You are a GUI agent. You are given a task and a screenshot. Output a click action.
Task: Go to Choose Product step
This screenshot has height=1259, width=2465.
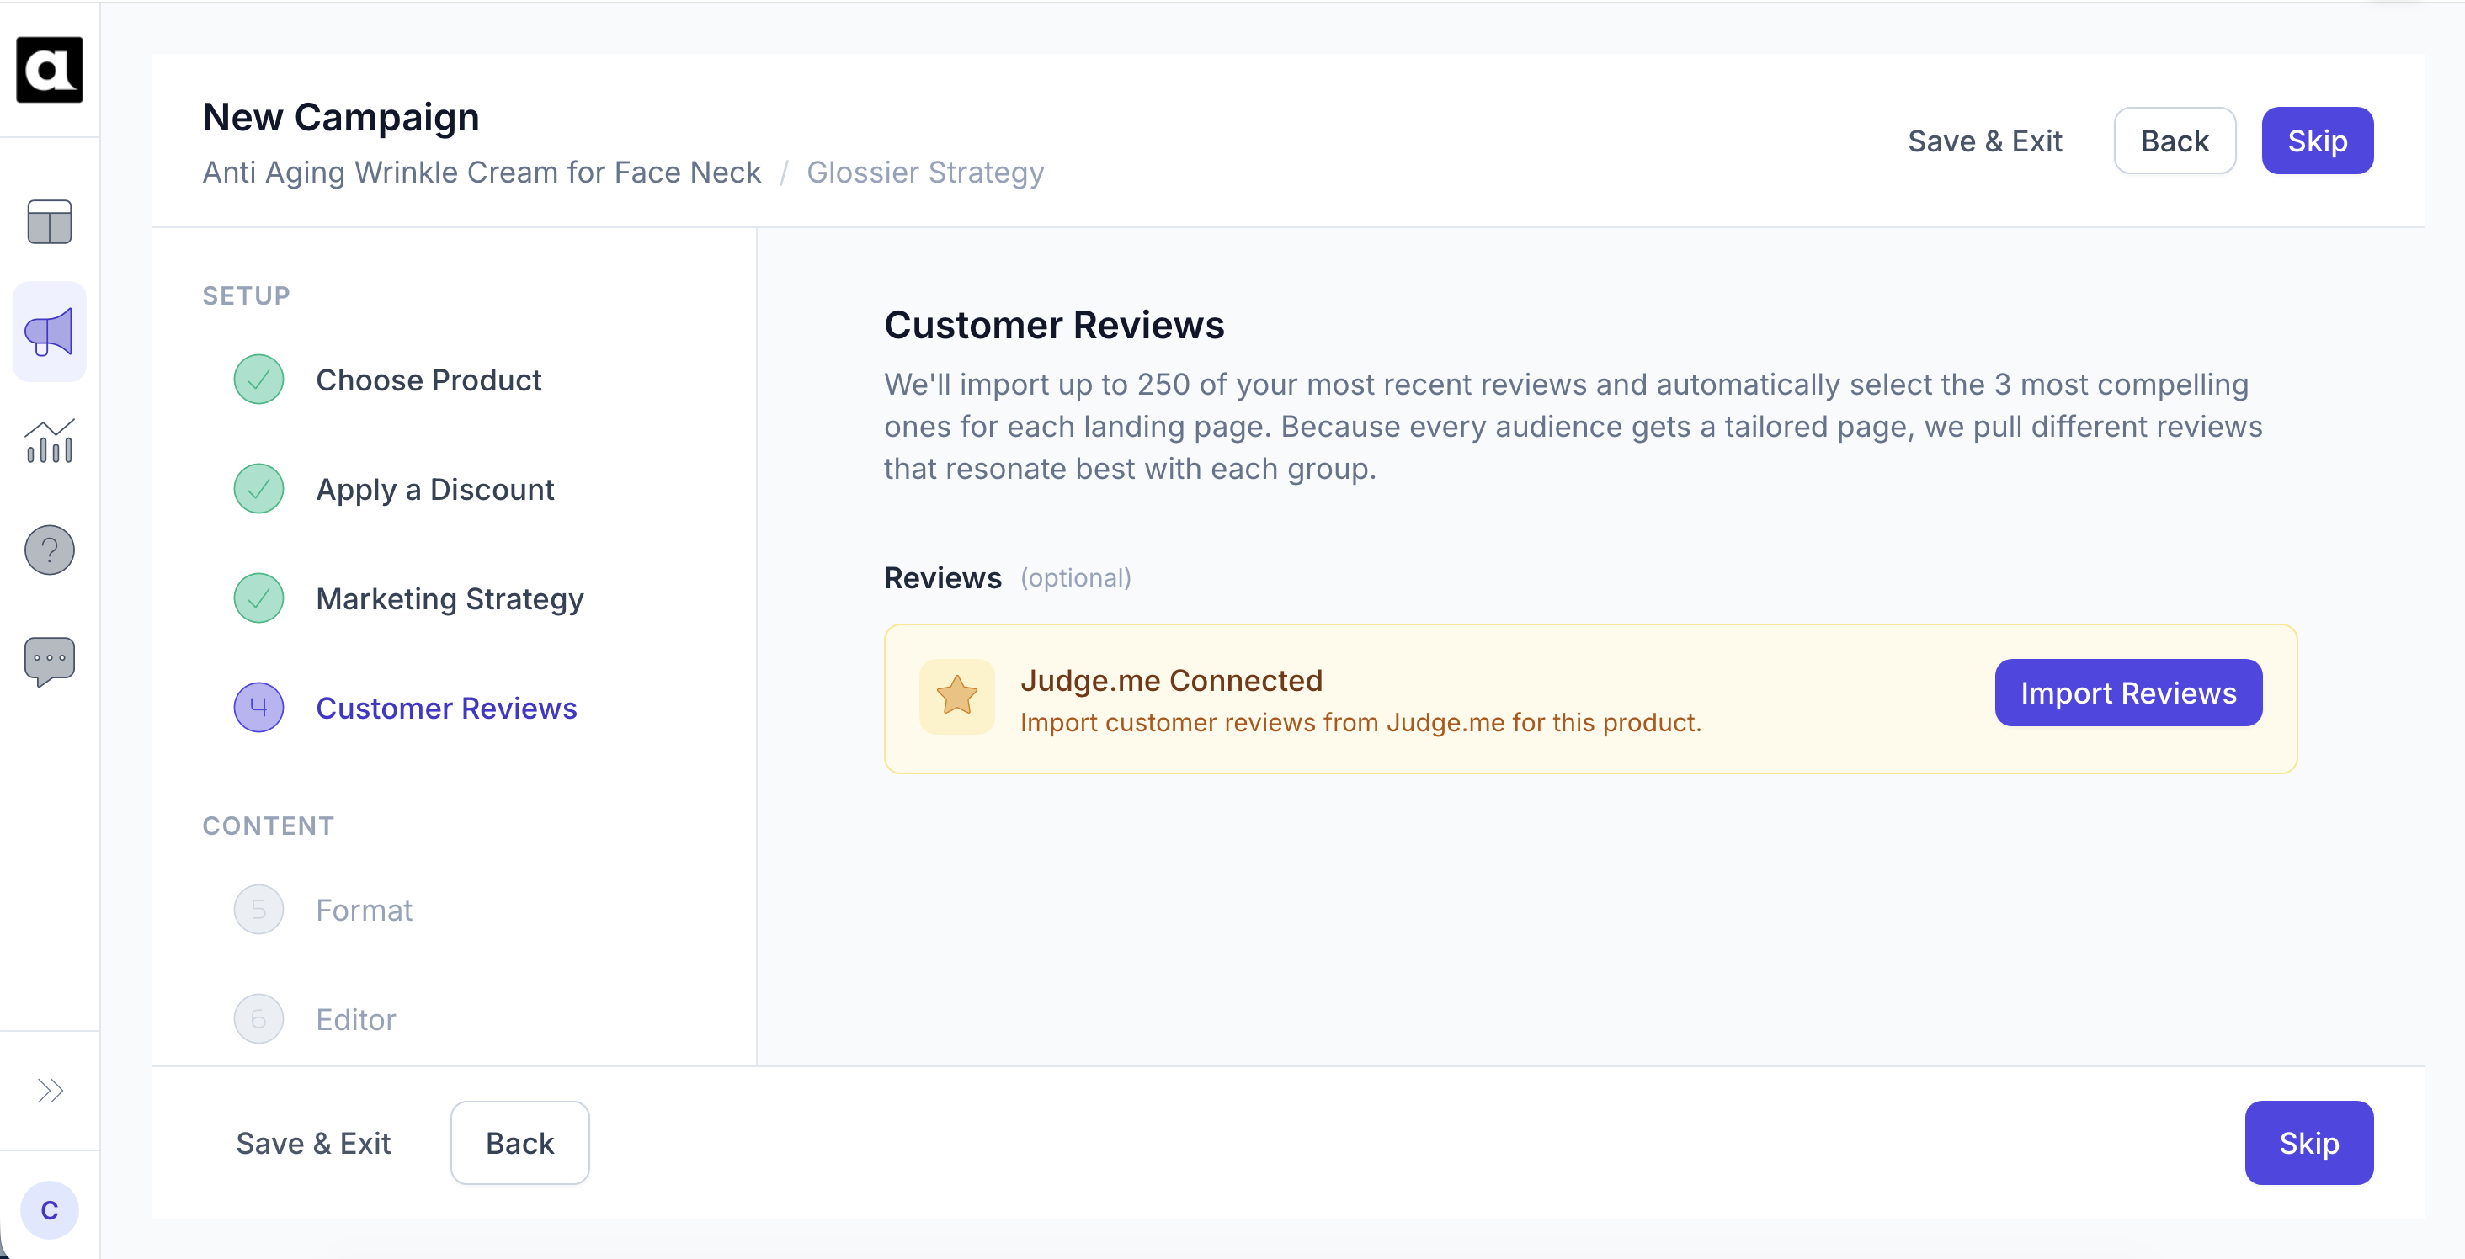click(428, 380)
